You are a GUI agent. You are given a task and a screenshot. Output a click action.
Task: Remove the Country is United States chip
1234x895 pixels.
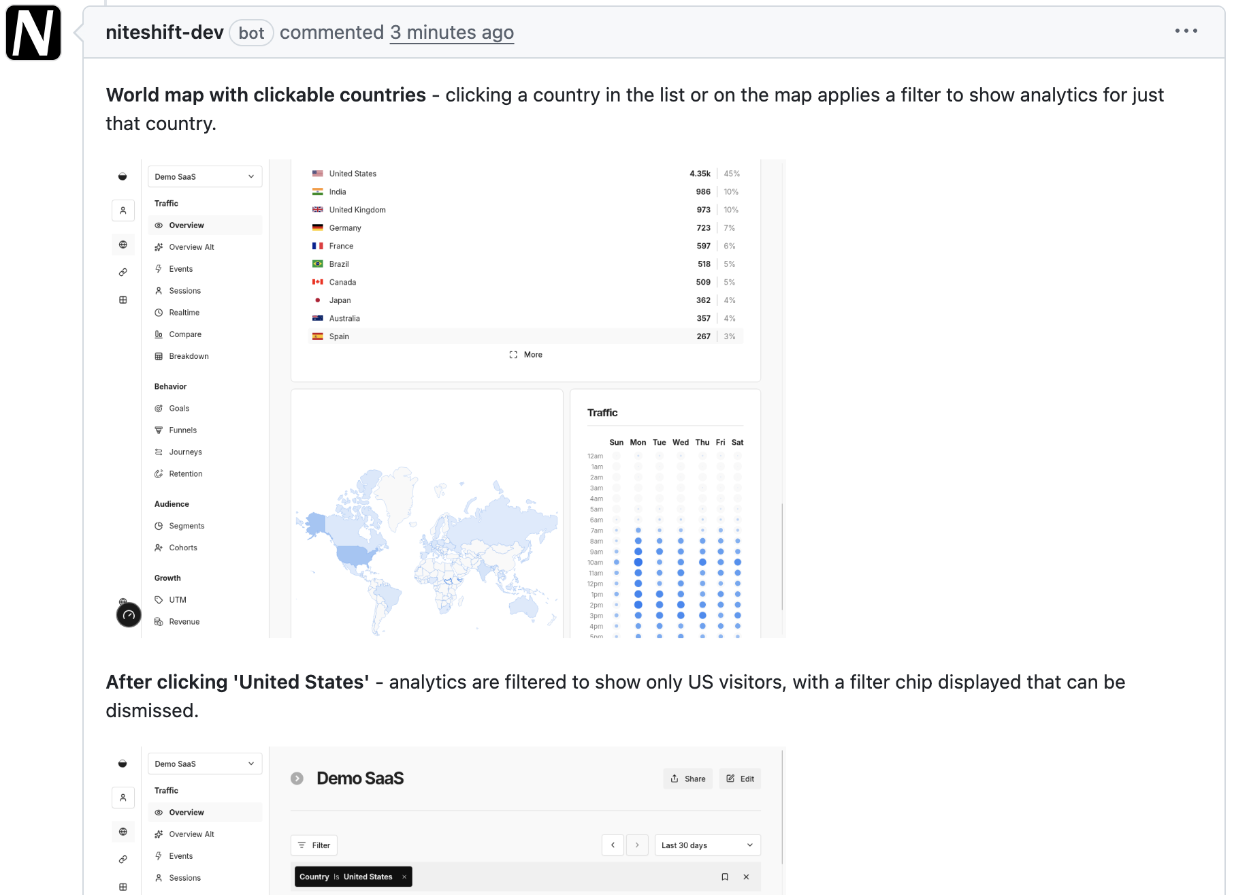404,877
